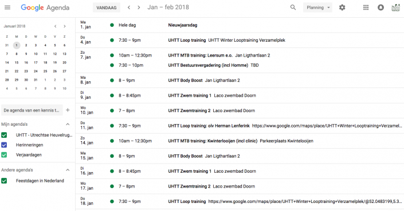Go to previous period with top arrow
The image size is (404, 211).
pyautogui.click(x=129, y=7)
